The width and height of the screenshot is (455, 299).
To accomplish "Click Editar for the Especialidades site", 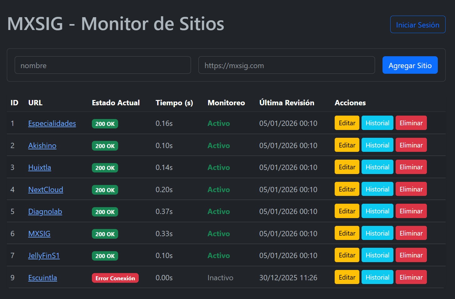I will [347, 123].
